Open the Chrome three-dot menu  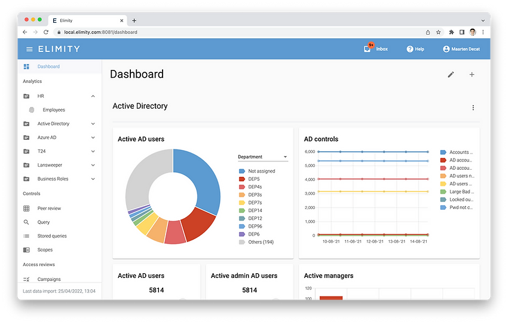483,32
